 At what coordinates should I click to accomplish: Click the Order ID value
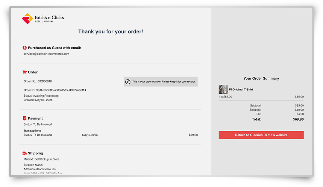61,90
